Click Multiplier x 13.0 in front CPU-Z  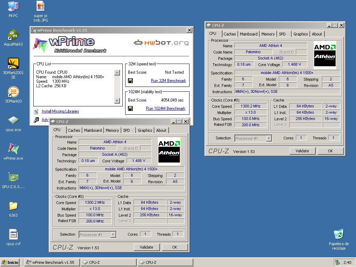pyautogui.click(x=95, y=209)
